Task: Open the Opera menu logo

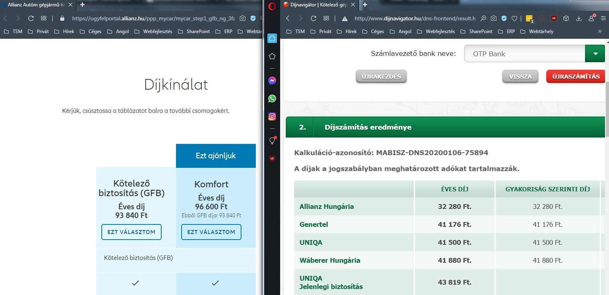Action: [x=272, y=6]
